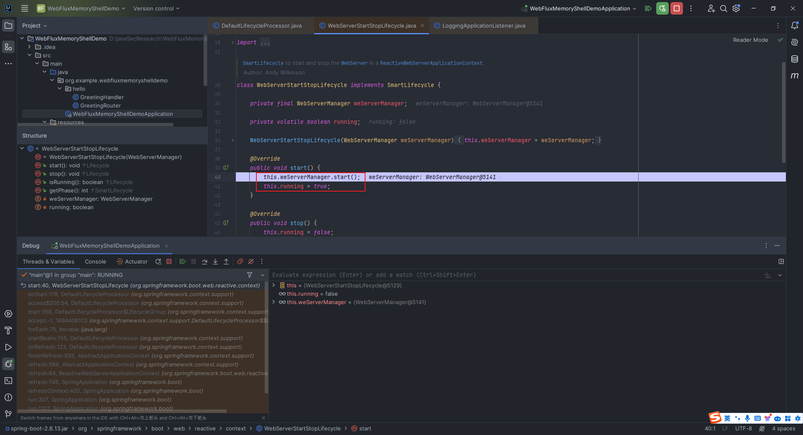Toggle Reader Mode in editor
Viewport: 803px width, 435px height.
click(750, 40)
